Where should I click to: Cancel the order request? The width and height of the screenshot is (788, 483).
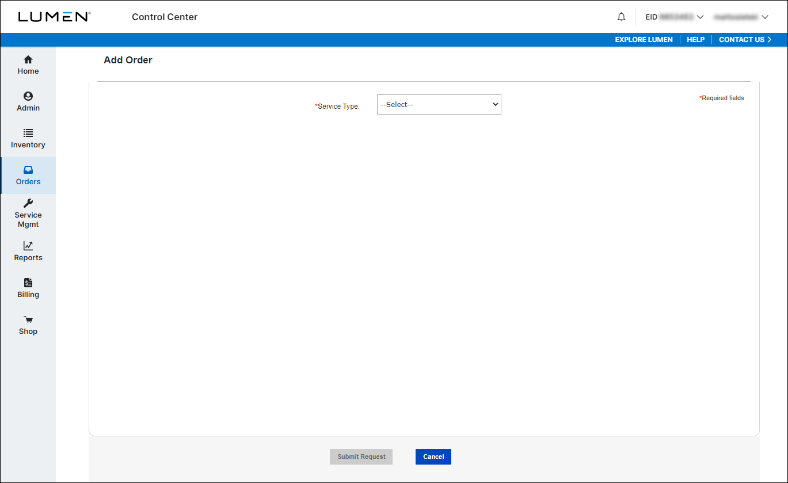[x=433, y=457]
